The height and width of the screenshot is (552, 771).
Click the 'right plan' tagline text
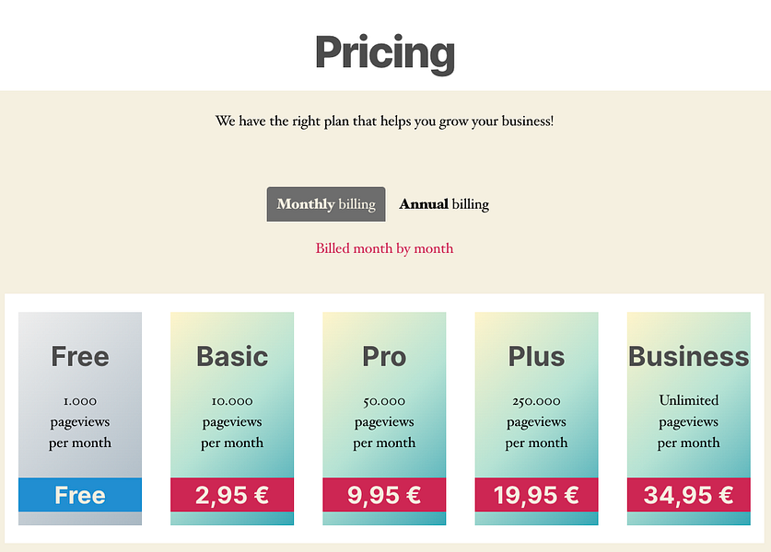click(384, 121)
